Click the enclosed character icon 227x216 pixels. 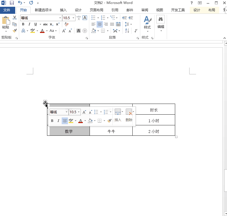pos(85,31)
